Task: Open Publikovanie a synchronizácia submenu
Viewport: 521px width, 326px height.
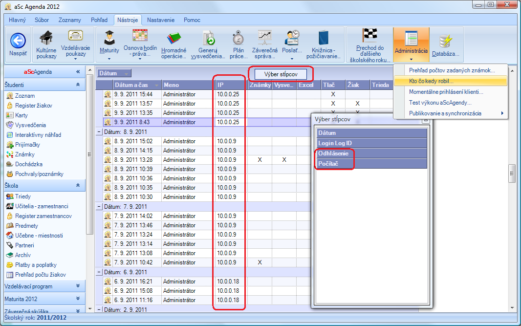Action: coord(451,113)
